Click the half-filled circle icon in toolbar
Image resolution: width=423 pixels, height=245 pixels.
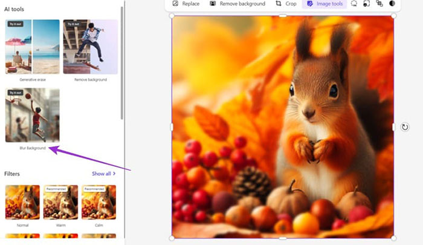392,4
